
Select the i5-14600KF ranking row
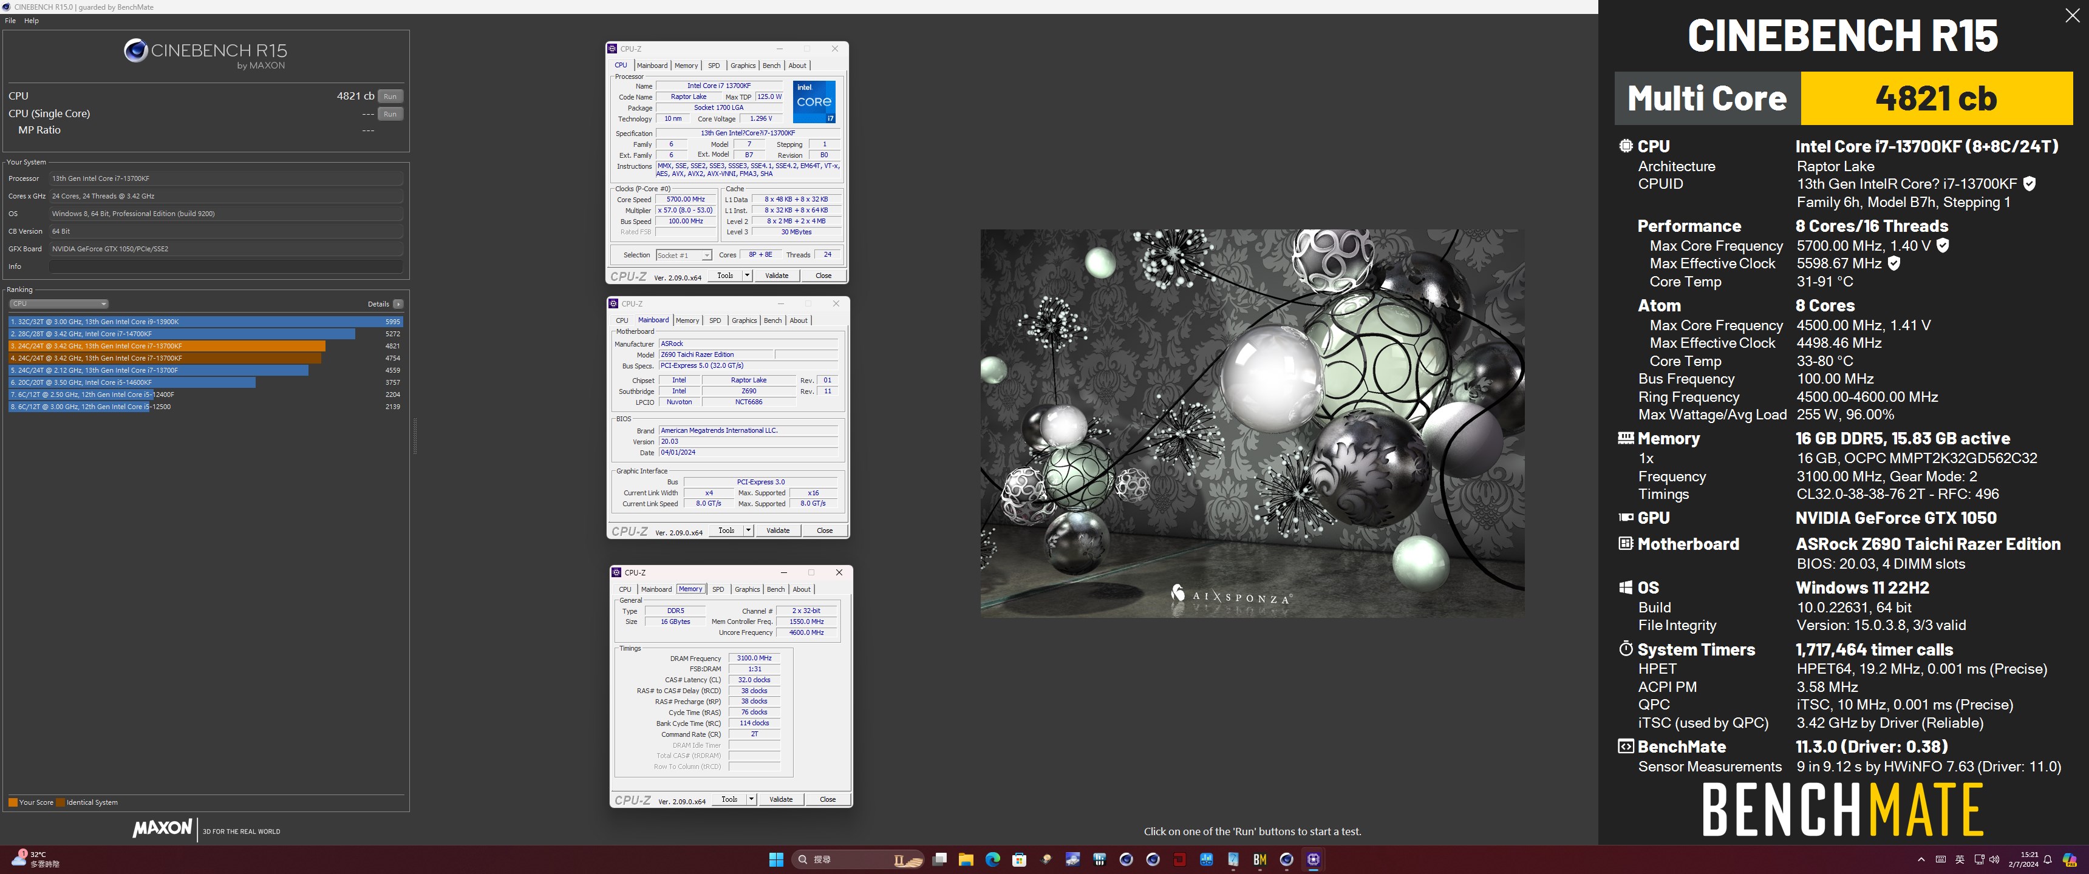click(205, 383)
